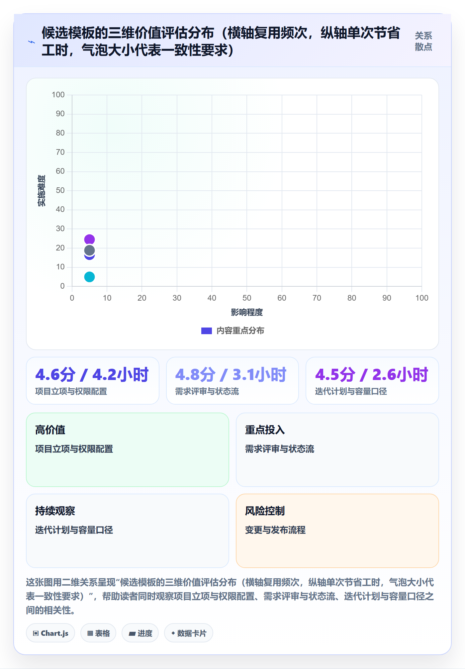Click the lightning bolt icon beside the title
Viewport: 465px width, 669px height.
click(x=32, y=42)
